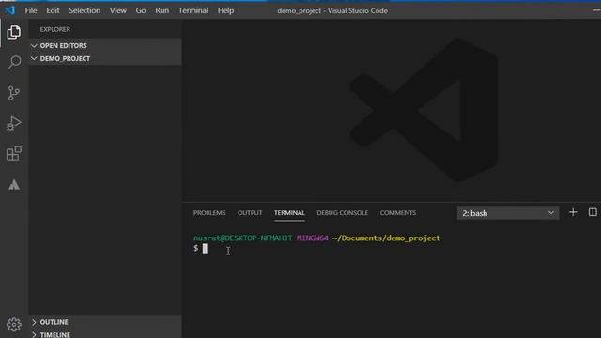Switch to the DEBUG CONSOLE tab
The height and width of the screenshot is (338, 601).
click(342, 213)
